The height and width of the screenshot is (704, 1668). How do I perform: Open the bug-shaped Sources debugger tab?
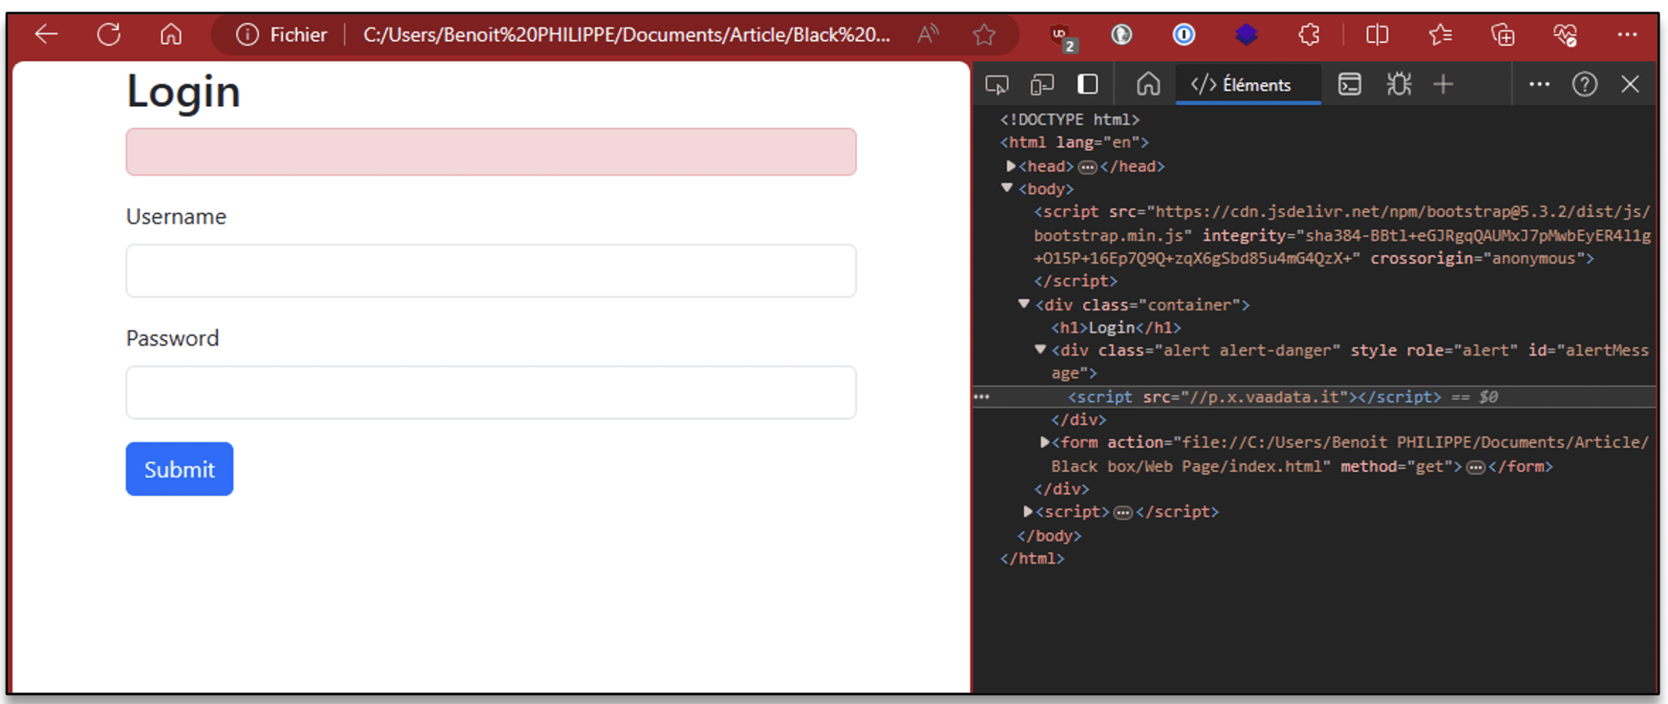pos(1398,85)
